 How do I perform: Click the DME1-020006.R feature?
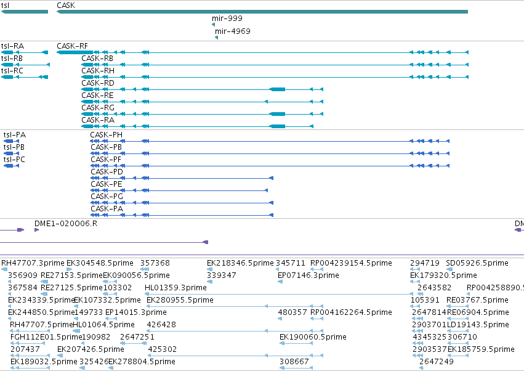pyautogui.click(x=36, y=230)
